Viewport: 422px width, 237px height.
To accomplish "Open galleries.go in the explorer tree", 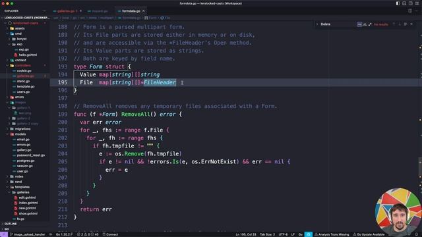I will (25, 76).
